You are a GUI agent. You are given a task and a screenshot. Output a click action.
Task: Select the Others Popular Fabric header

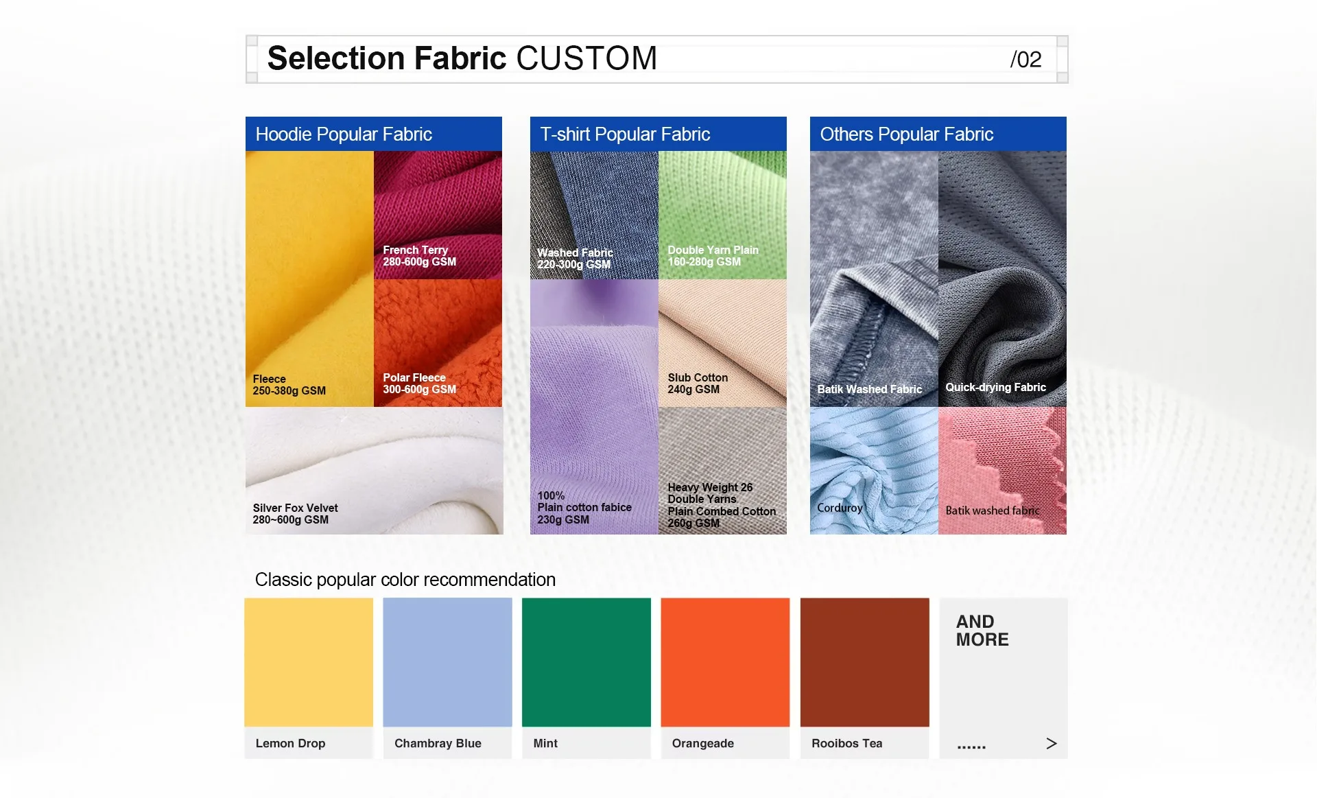(938, 134)
